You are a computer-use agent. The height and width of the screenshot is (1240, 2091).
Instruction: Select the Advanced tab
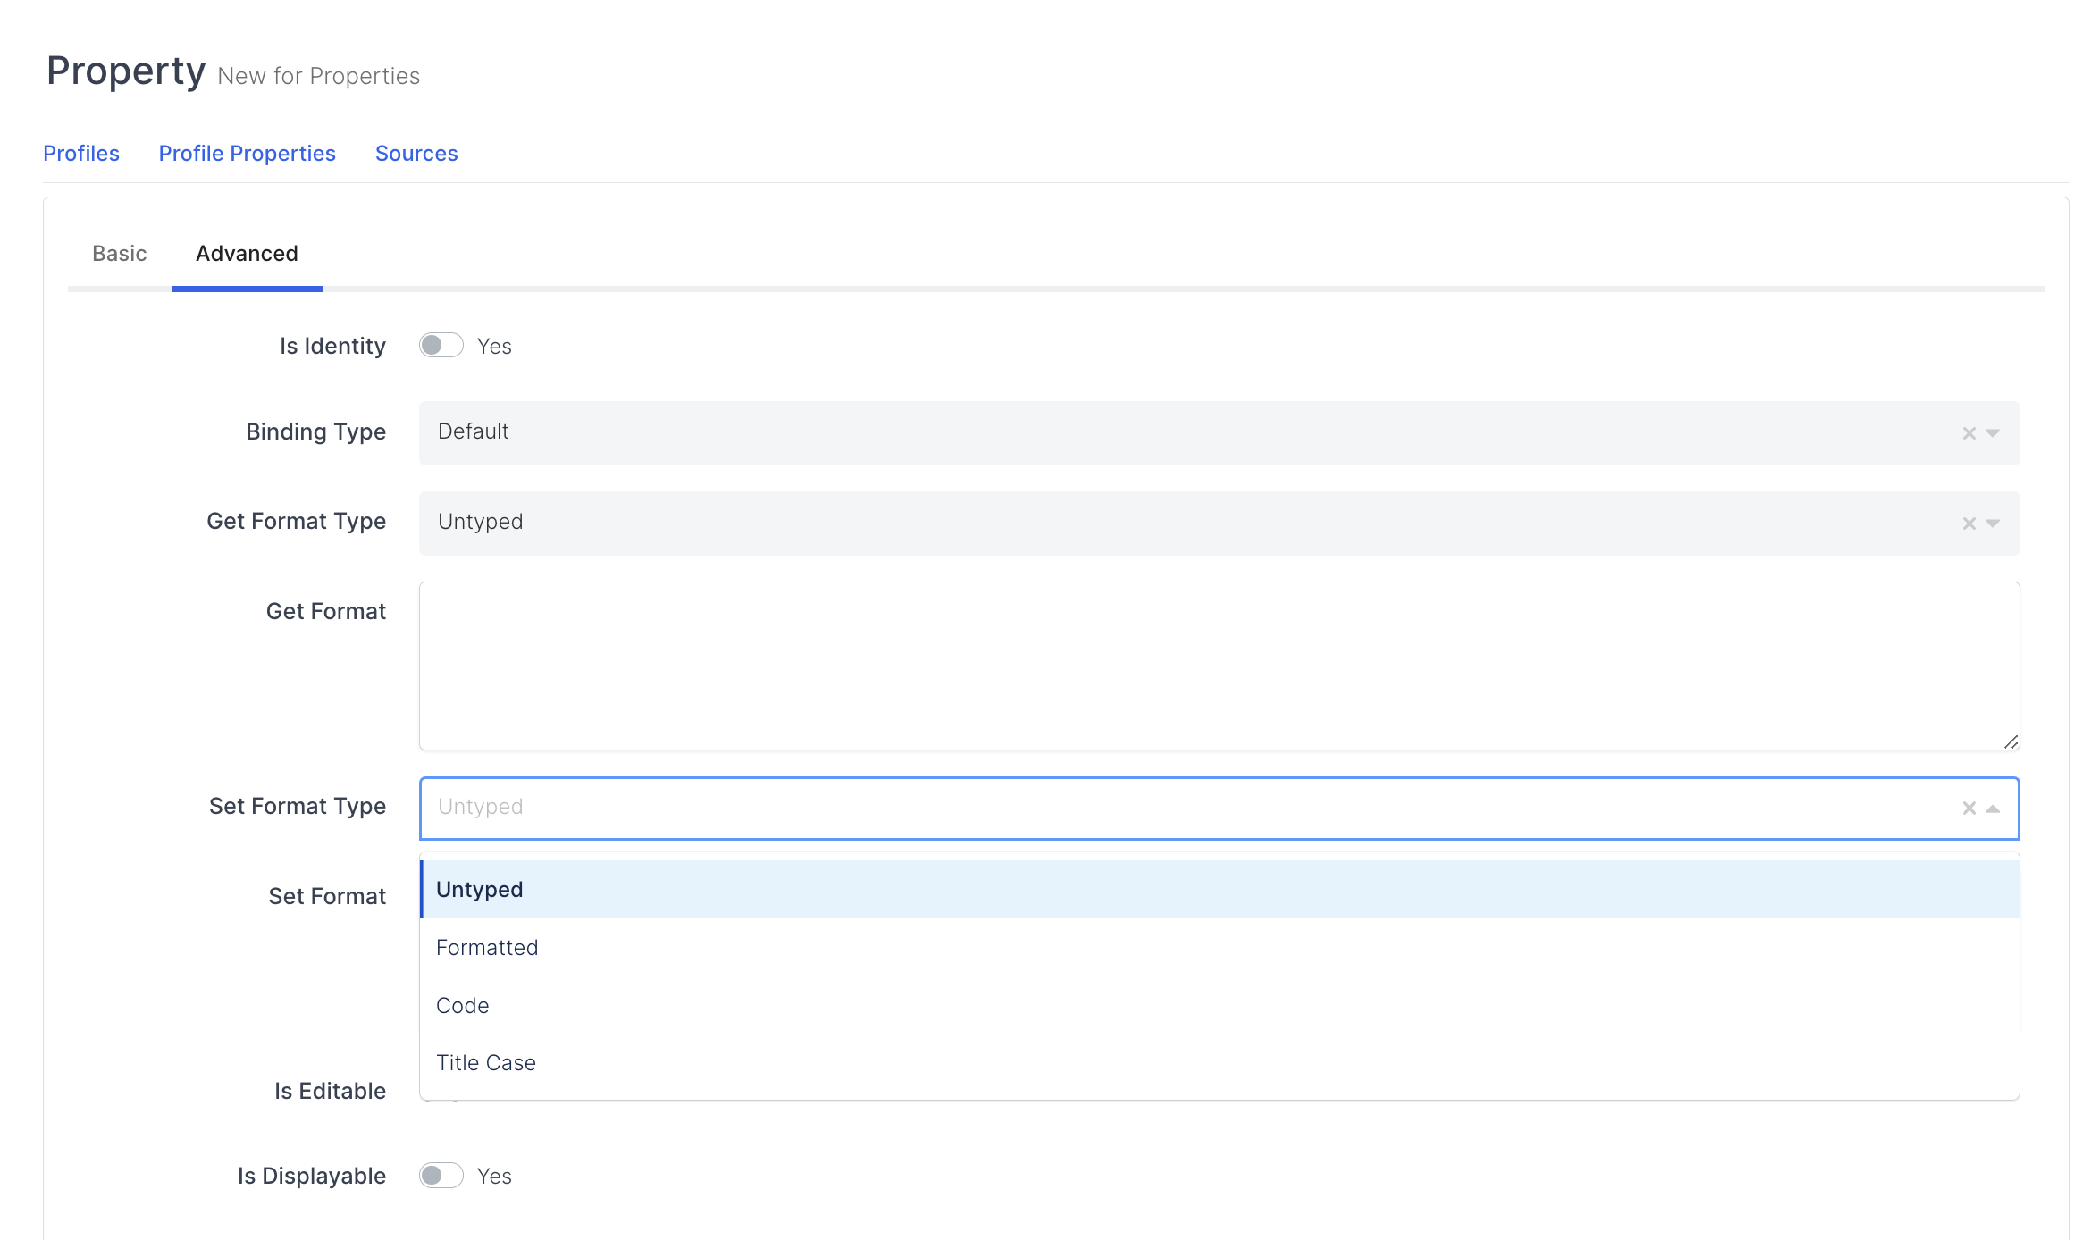click(x=247, y=254)
